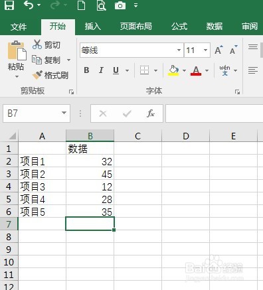The image size is (263, 290).
Task: Open the 公式 tab
Action: click(x=179, y=27)
